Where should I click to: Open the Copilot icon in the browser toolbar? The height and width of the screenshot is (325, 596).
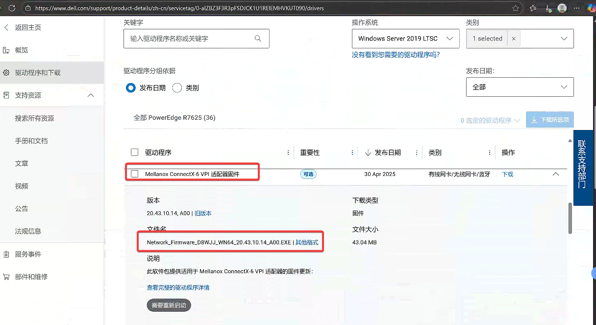click(591, 8)
